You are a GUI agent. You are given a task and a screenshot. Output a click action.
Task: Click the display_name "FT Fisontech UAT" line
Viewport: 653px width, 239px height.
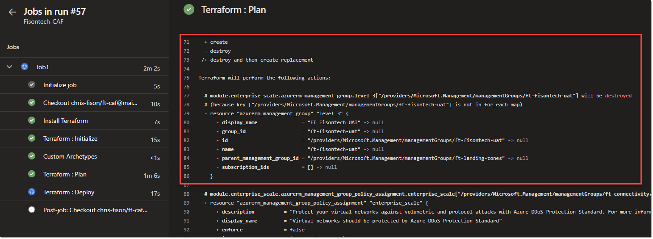point(300,122)
